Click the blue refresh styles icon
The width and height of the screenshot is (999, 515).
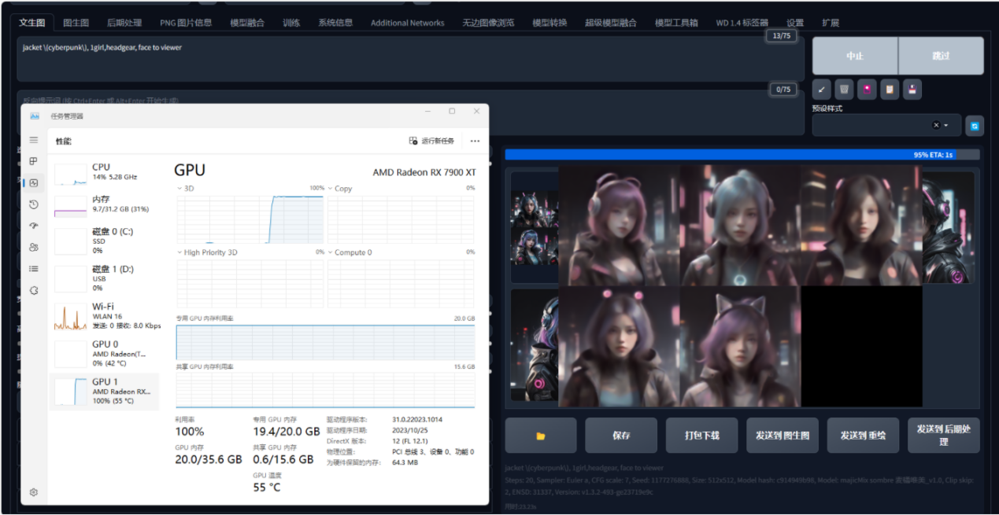pyautogui.click(x=975, y=126)
